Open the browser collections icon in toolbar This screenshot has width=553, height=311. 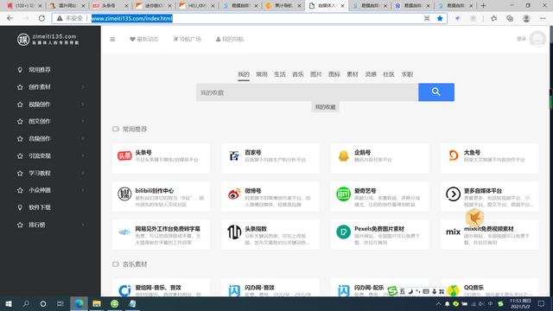[510, 18]
